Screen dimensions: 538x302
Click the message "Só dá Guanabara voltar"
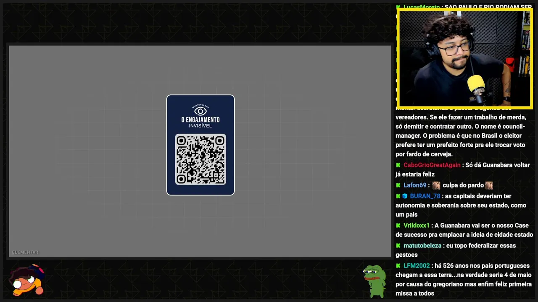point(498,165)
